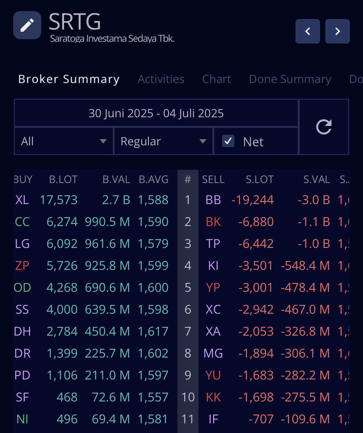Click the S.VAL column header
Image resolution: width=363 pixels, height=433 pixels.
317,179
